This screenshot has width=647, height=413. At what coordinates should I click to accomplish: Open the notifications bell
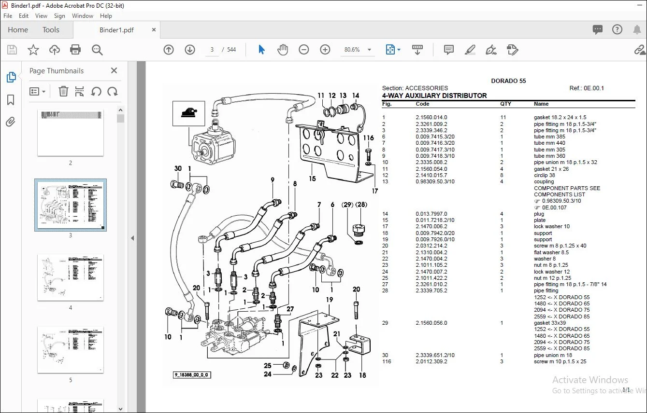click(x=637, y=30)
